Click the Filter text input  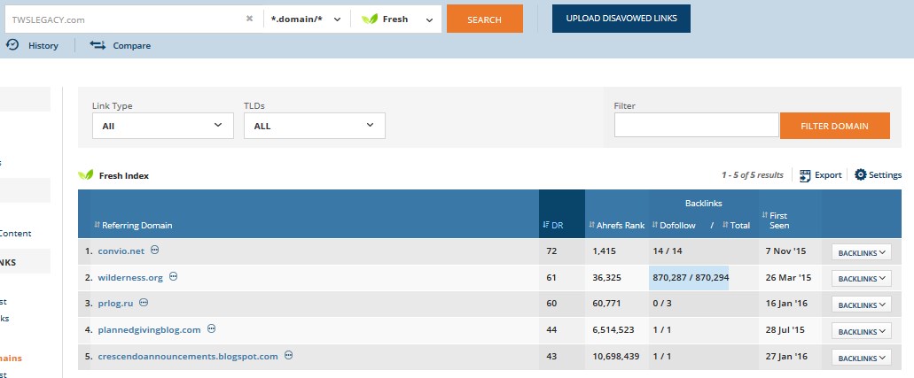click(x=697, y=125)
